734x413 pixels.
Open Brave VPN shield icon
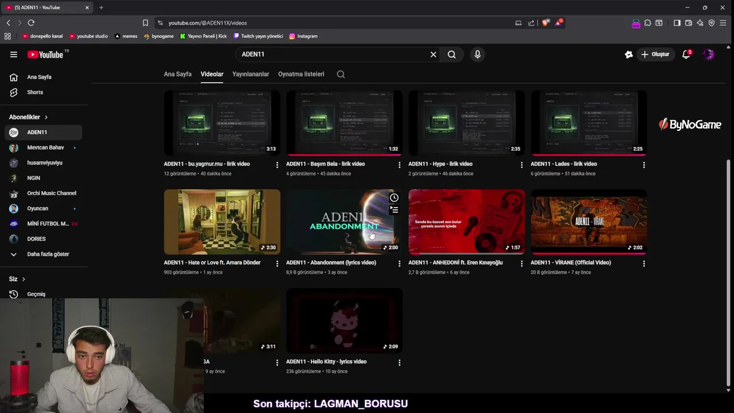(x=712, y=23)
